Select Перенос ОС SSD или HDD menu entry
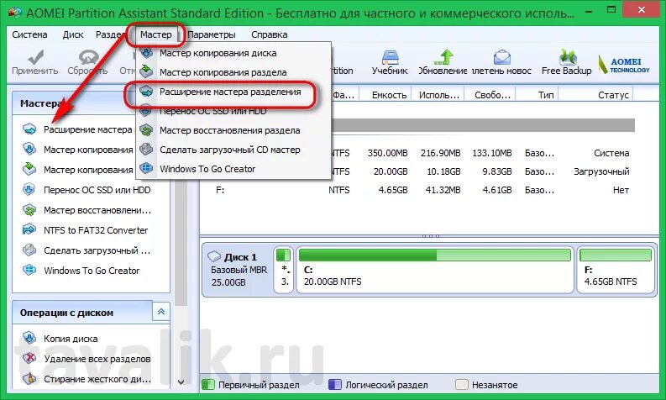This screenshot has width=666, height=400. (x=212, y=111)
